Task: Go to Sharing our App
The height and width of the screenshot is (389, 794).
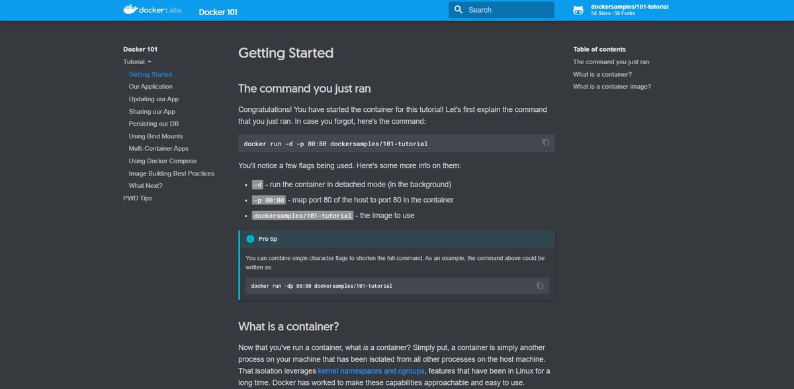Action: 152,112
